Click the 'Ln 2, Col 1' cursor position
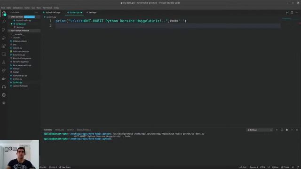Image resolution: width=301 pixels, height=169 pixels. click(x=243, y=167)
